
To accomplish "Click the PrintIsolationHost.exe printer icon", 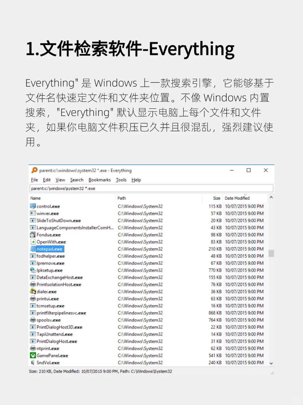I will point(33,284).
